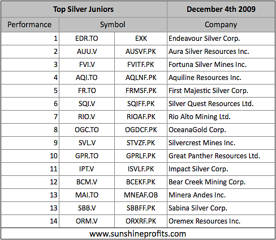Viewport: 276px width, 240px height.
Task: Select the Symbol column header
Action: coord(113,24)
